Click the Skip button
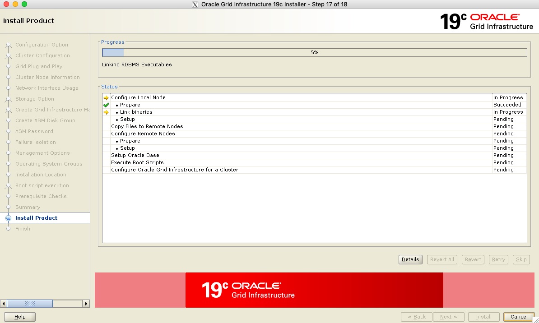Image resolution: width=539 pixels, height=323 pixels. tap(521, 259)
